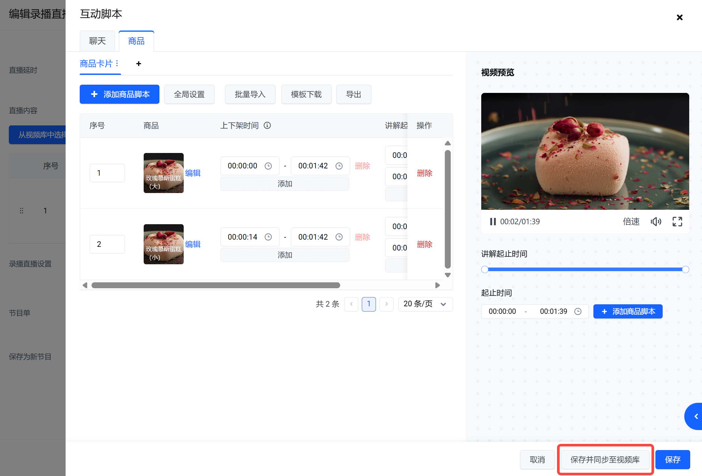Mute the video preview volume icon
This screenshot has height=476, width=702.
point(656,222)
